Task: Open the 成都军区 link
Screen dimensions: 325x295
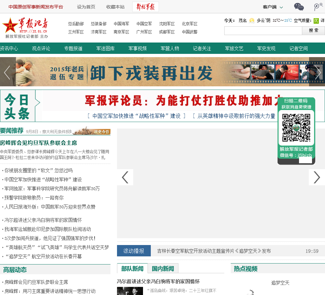Action: [x=167, y=32]
